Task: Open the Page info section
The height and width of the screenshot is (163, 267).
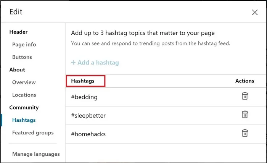Action: tap(24, 45)
